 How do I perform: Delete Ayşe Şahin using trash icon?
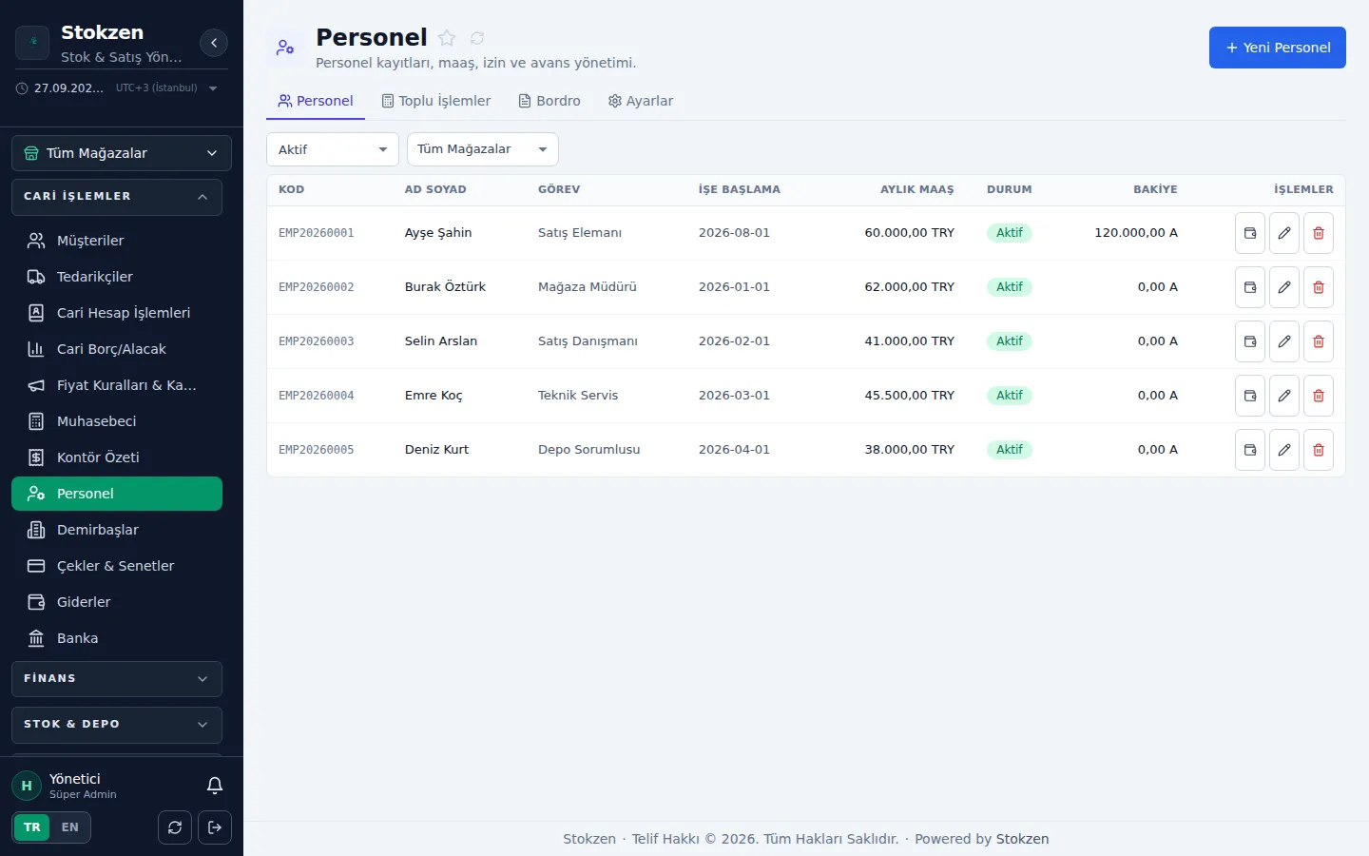(x=1319, y=233)
